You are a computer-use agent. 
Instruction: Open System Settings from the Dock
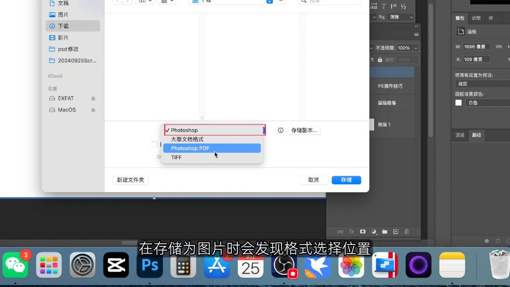[x=83, y=265]
